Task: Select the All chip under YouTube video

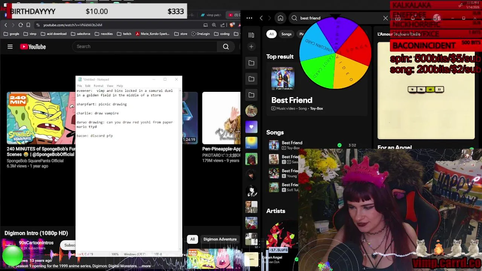Action: pyautogui.click(x=192, y=239)
